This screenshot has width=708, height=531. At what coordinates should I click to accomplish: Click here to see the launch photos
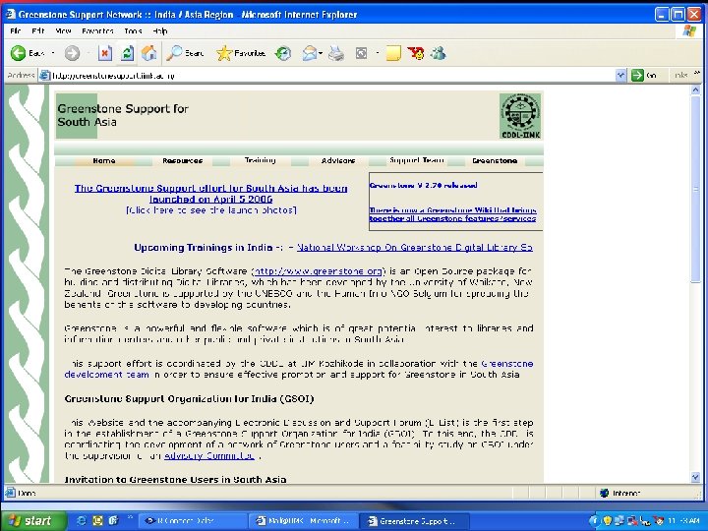(x=211, y=210)
